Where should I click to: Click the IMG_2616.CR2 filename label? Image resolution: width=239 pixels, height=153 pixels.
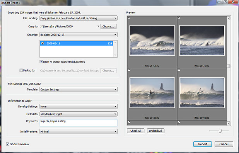pyautogui.click(x=152, y=66)
